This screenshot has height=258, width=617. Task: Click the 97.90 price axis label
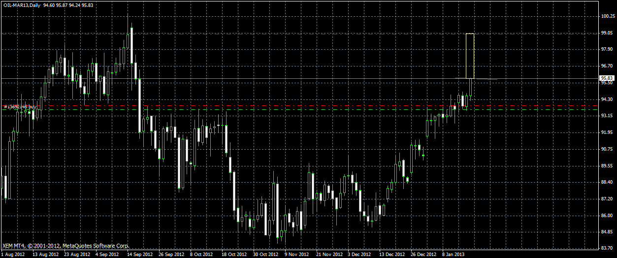pyautogui.click(x=607, y=49)
